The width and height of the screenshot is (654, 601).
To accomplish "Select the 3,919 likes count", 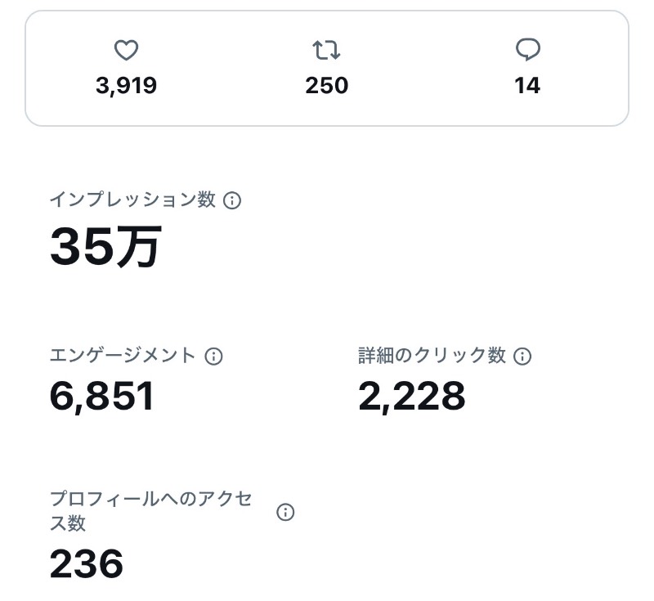I will (x=126, y=86).
